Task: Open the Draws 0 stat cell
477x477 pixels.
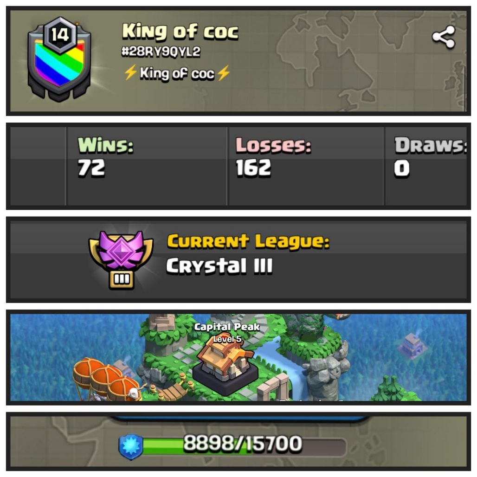Action: tap(426, 166)
